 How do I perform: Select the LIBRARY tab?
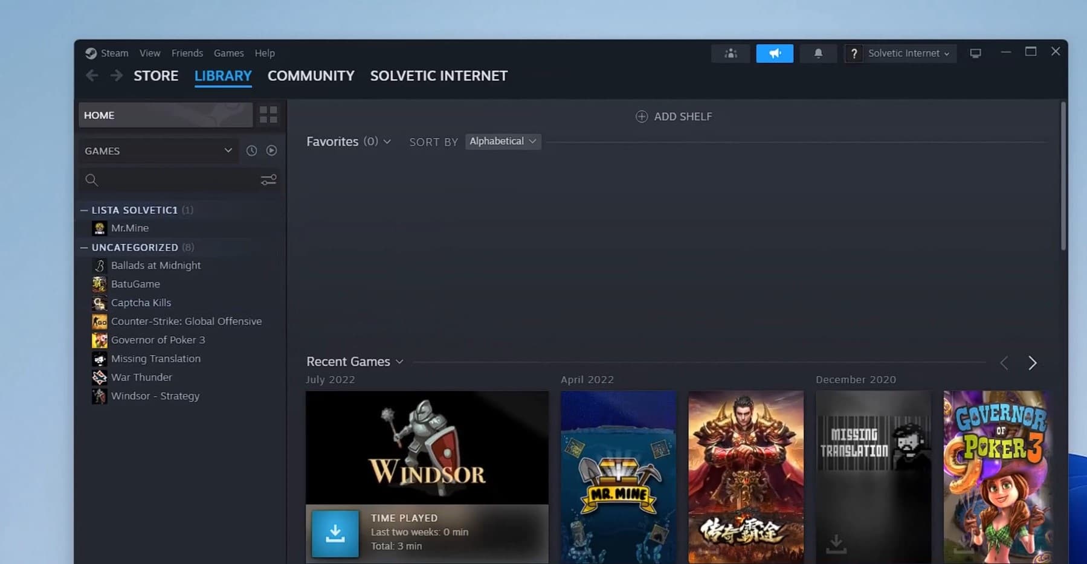pos(223,76)
